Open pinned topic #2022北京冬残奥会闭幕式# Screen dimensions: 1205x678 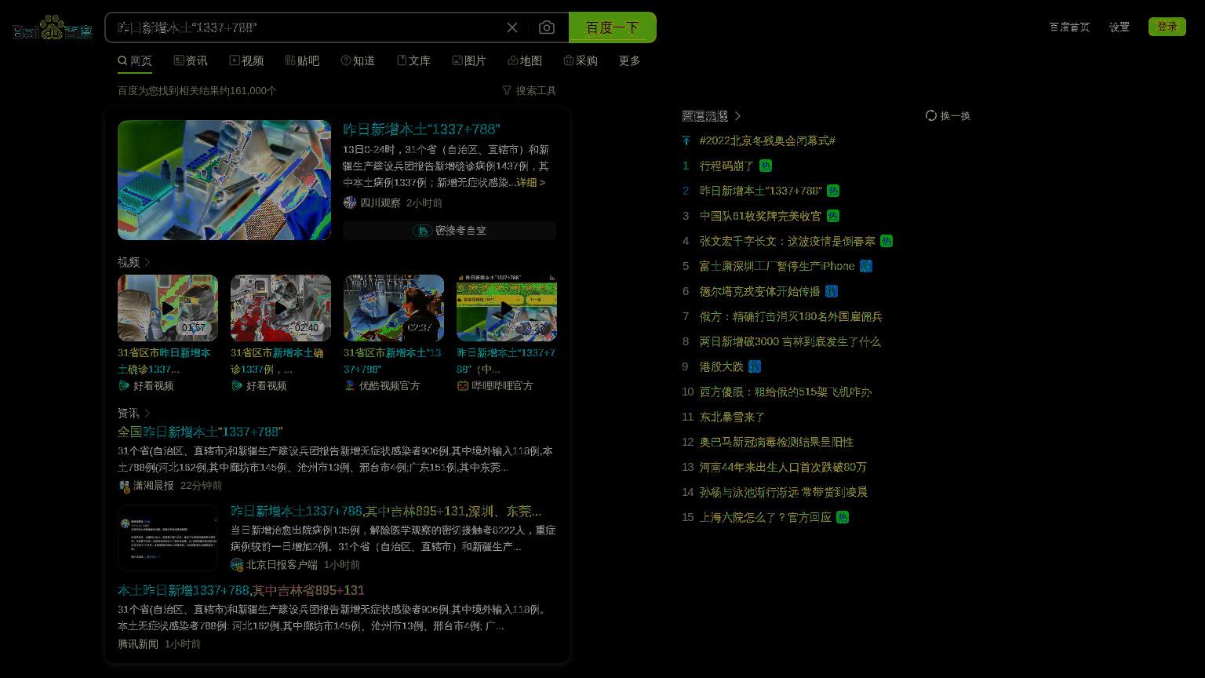click(767, 140)
